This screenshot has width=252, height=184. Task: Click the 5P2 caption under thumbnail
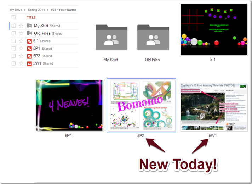(141, 136)
